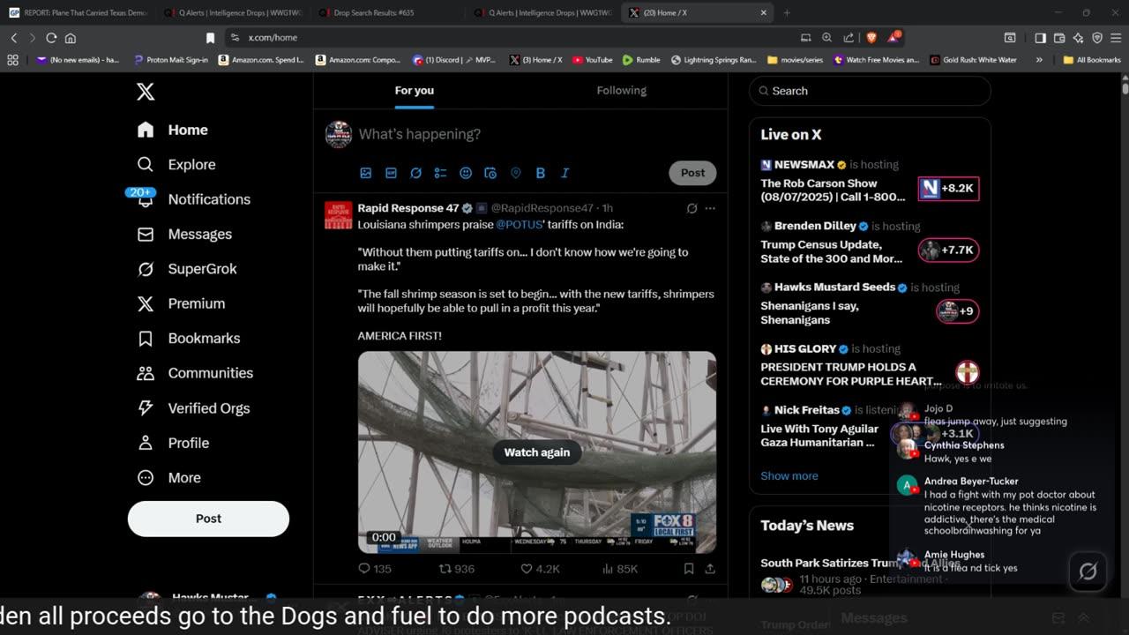Like the post with 4.2K likes
Viewport: 1129px width, 635px height.
pos(540,569)
